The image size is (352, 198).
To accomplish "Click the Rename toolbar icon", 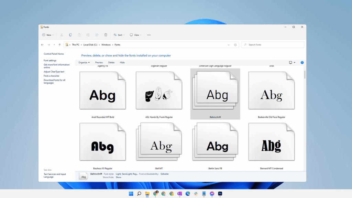I will [88, 35].
